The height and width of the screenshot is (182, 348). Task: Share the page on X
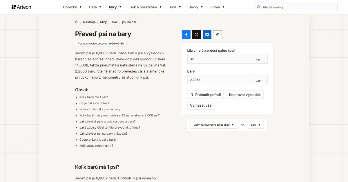197,35
